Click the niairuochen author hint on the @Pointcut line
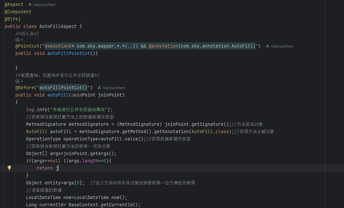344x208 pixels. click(x=279, y=46)
